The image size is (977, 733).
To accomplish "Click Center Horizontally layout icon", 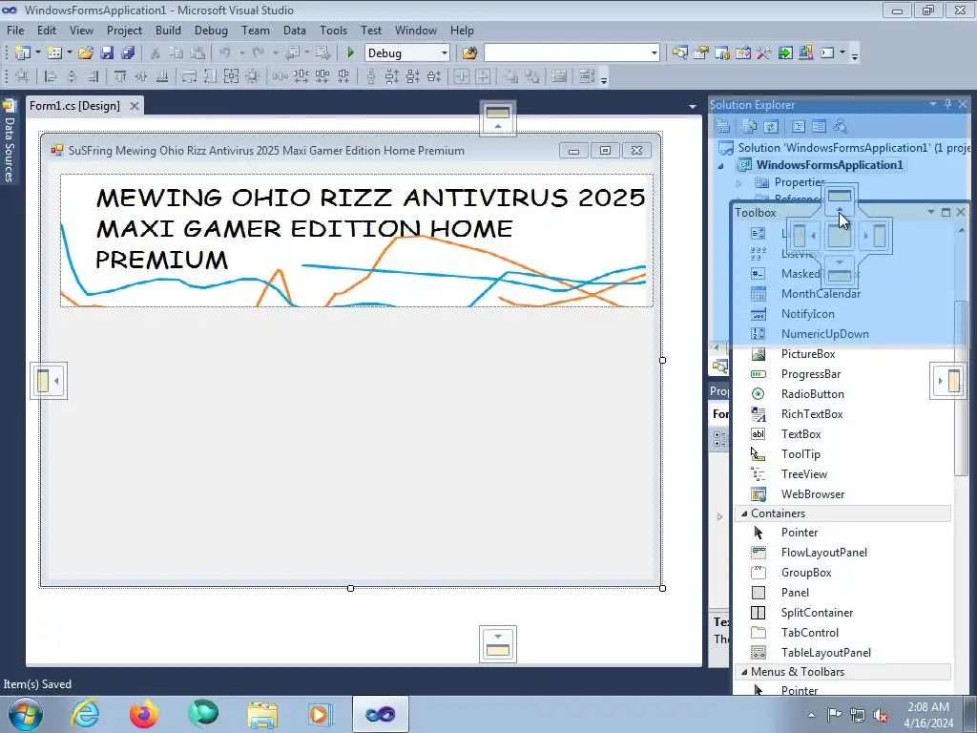I will click(462, 76).
